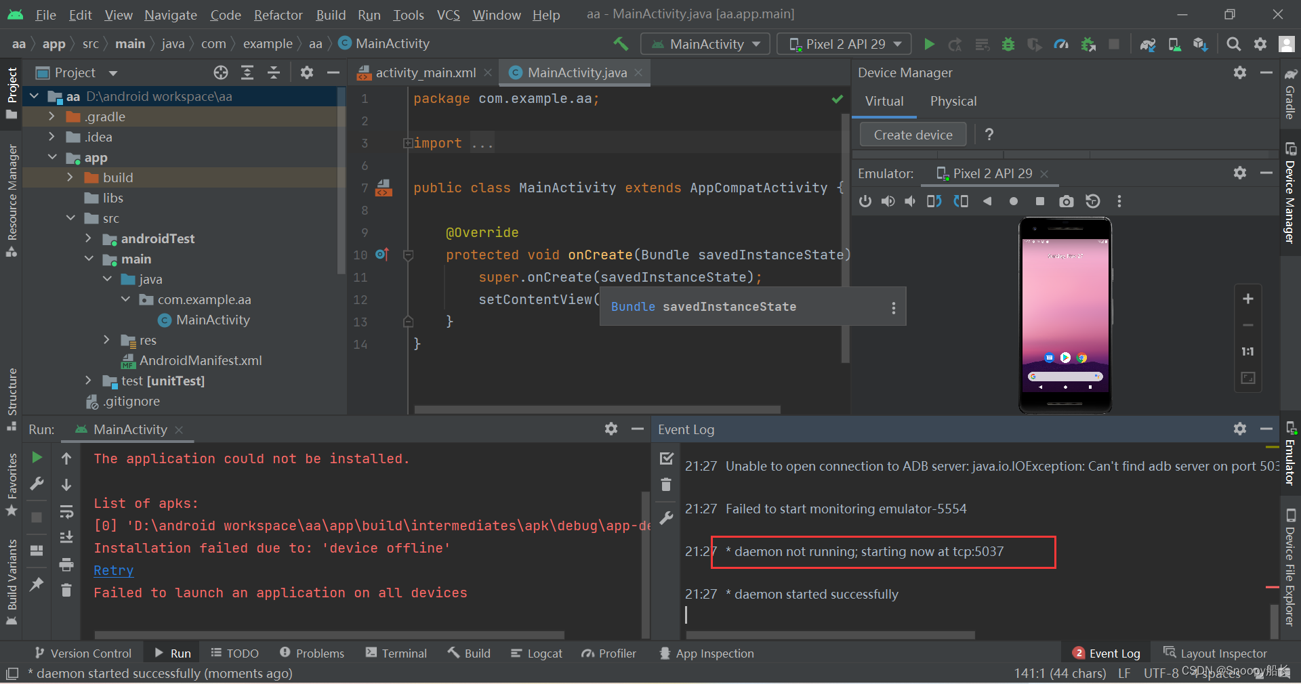Toggle scroll to end in Run console
The width and height of the screenshot is (1301, 684).
pos(66,538)
